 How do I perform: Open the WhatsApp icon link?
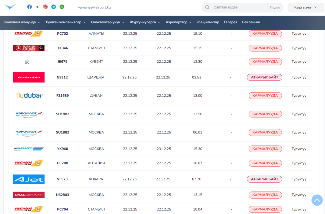point(62,7)
